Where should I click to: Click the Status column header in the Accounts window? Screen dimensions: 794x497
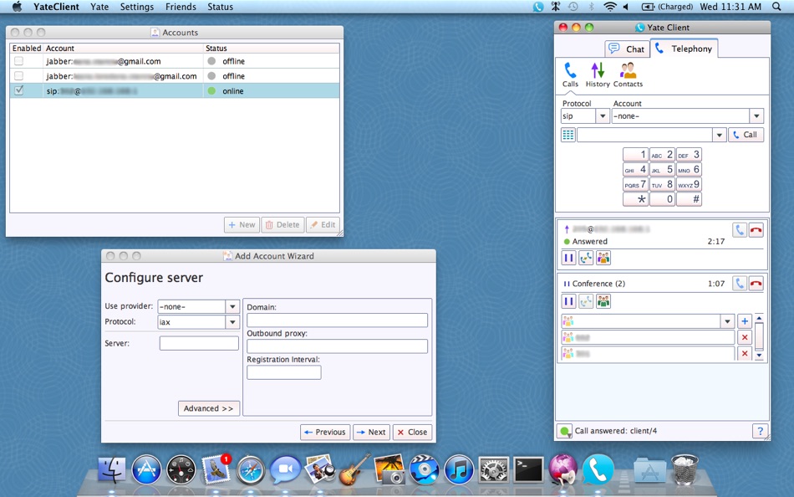click(271, 49)
